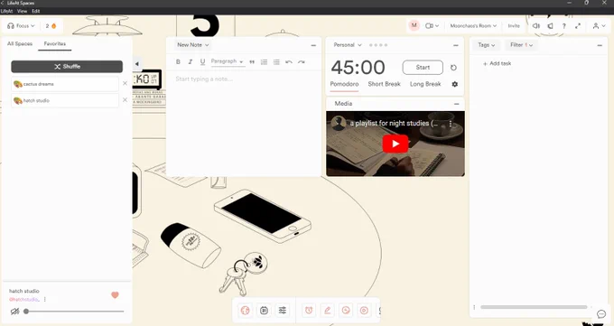Open the Filter dropdown
614x326 pixels.
[x=521, y=45]
